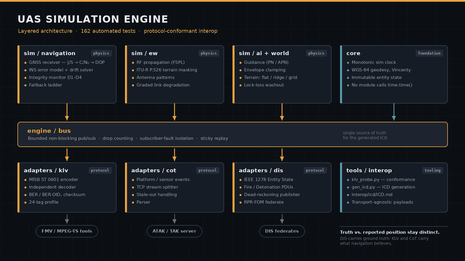Viewport: 465px width, 261px height.
Task: Click the "sim / ew" card heading
Action: click(145, 53)
